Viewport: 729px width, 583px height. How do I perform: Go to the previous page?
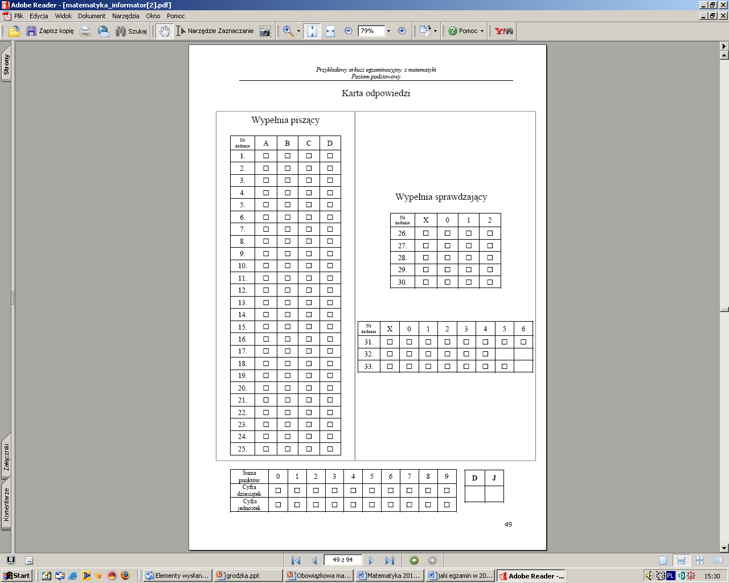point(314,560)
